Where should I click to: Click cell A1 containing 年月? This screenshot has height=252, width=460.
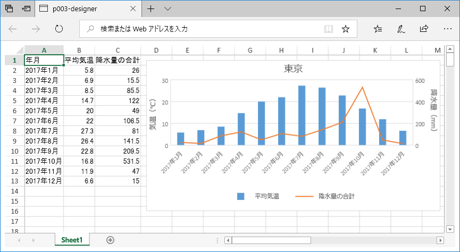click(44, 60)
